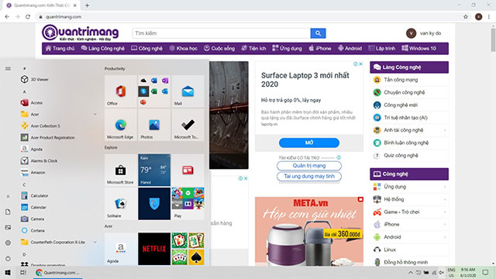Image resolution: width=496 pixels, height=279 pixels.
Task: Open Calculator from the app list
Action: click(x=40, y=195)
